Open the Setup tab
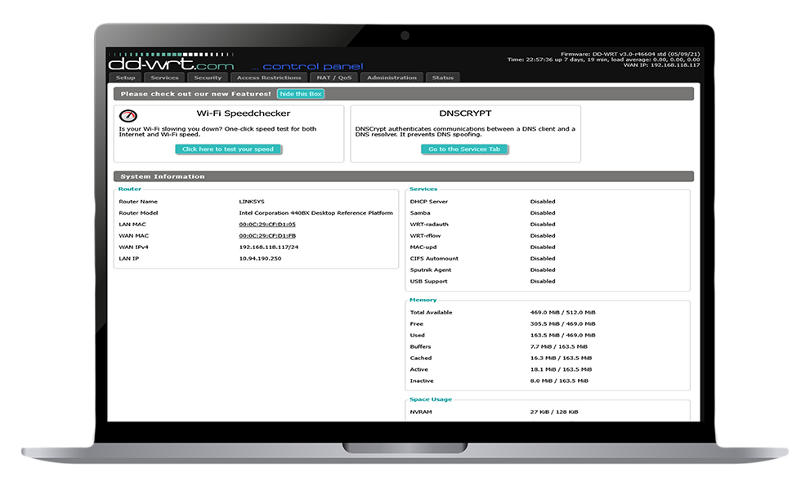This screenshot has width=810, height=490. click(125, 78)
